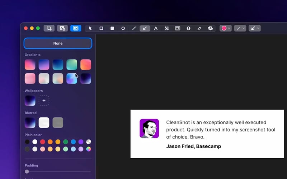Pick the red plain color
Image resolution: width=287 pixels, height=179 pixels.
[x=42, y=142]
